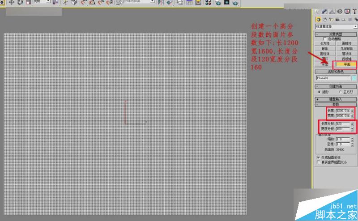
Task: Open Render Setup teapot icon
Action: click(x=218, y=3)
